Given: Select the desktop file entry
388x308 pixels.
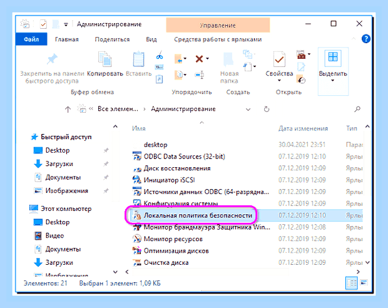Looking at the screenshot, I should point(156,145).
